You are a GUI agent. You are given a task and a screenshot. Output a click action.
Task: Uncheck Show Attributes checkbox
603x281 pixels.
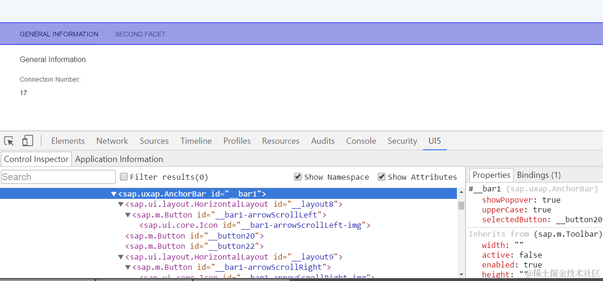coord(382,176)
